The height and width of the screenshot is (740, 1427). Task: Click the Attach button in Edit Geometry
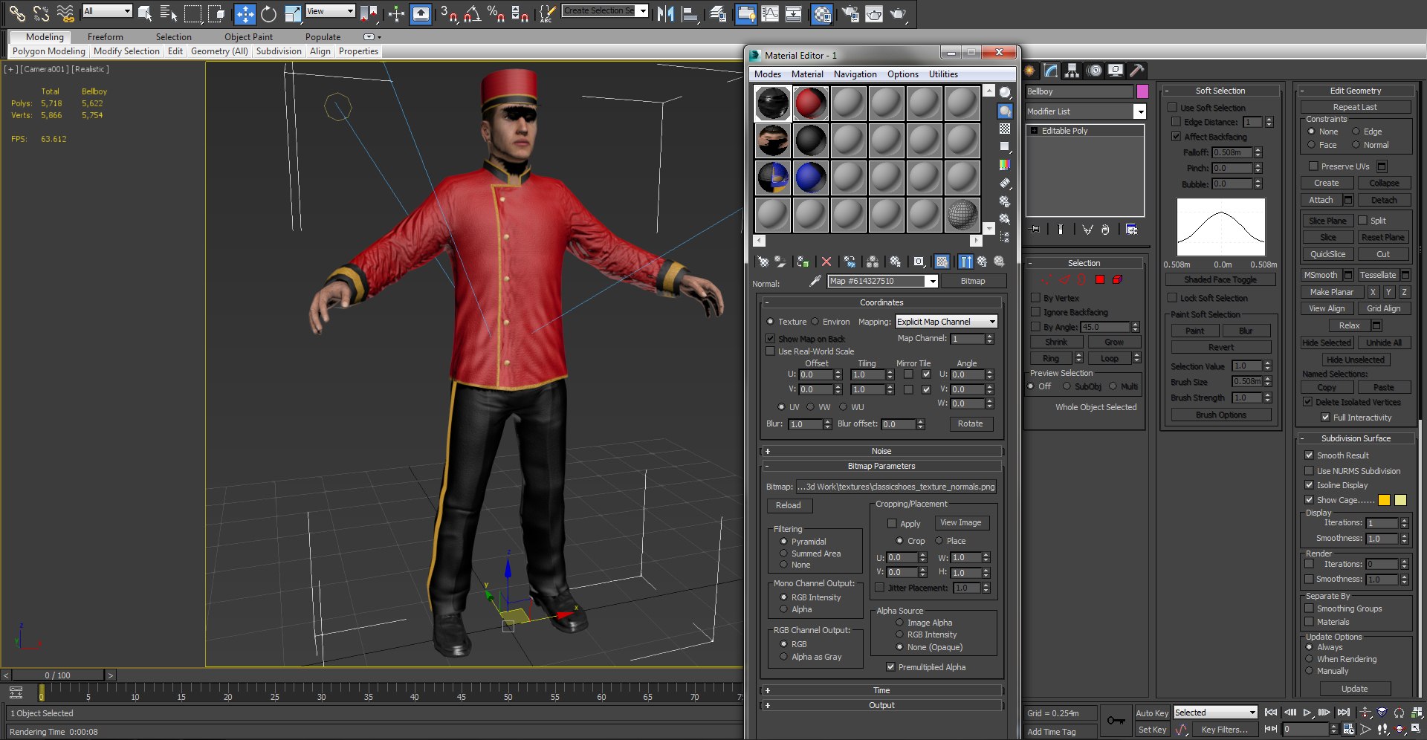click(1321, 200)
